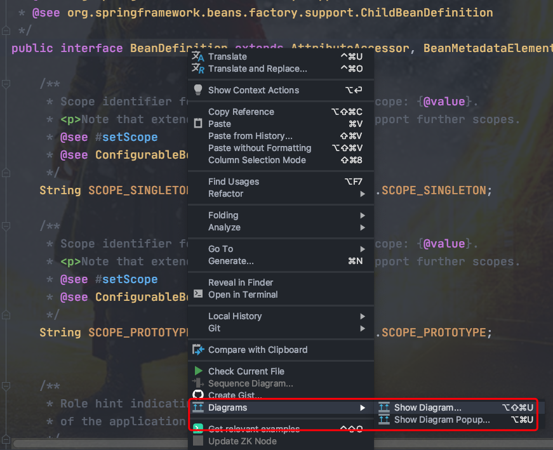Click the GitHub icon for Create Gist

click(198, 394)
